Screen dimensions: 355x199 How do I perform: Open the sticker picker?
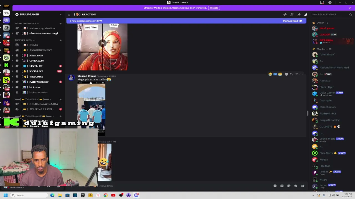click(x=289, y=186)
